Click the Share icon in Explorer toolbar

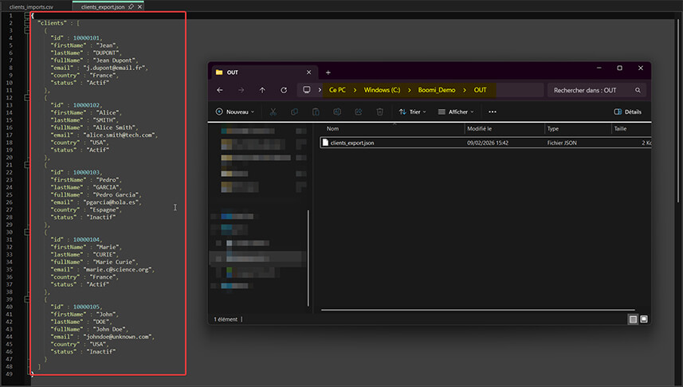coord(359,112)
